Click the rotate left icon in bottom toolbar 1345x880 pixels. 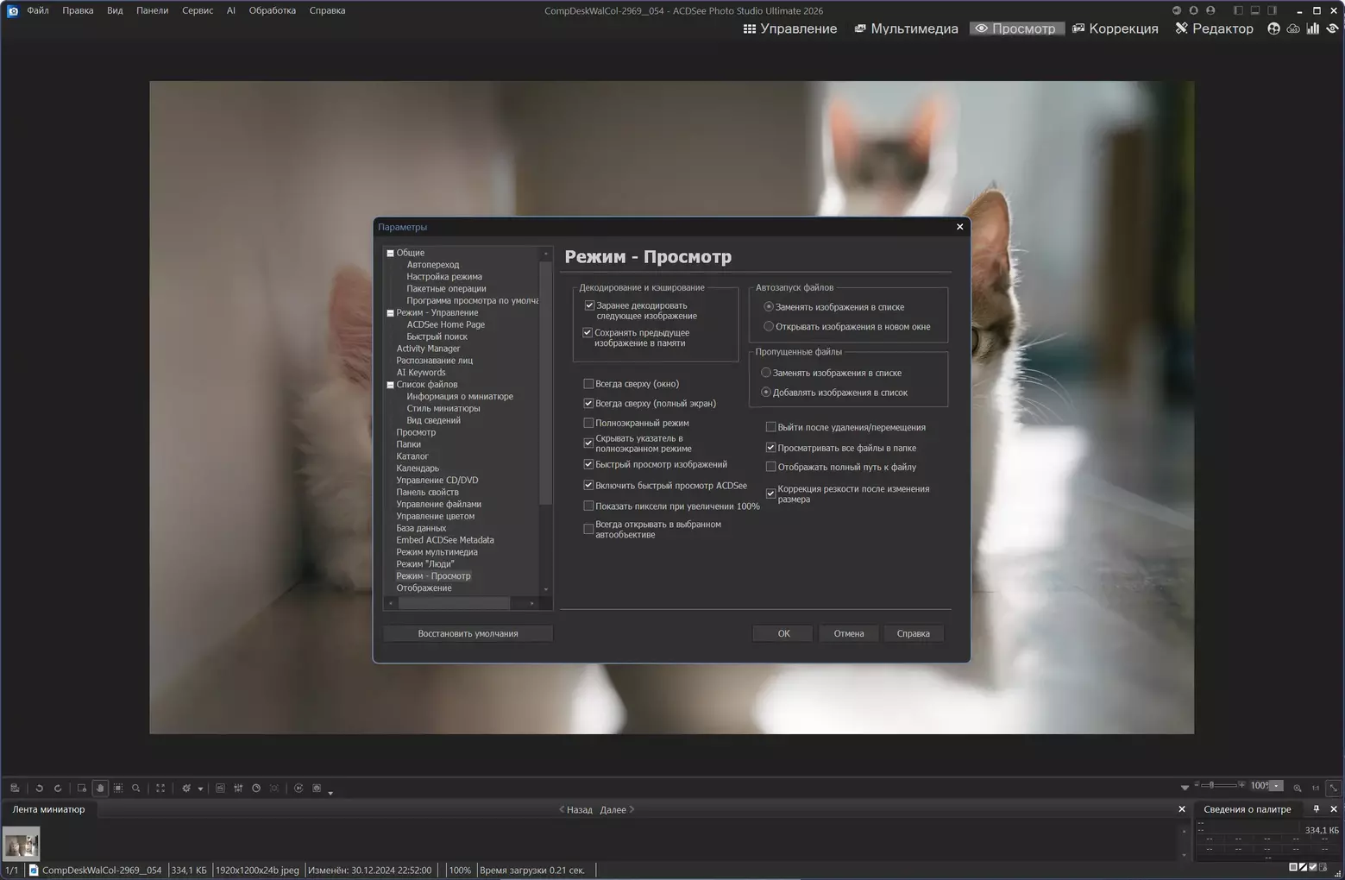tap(39, 788)
